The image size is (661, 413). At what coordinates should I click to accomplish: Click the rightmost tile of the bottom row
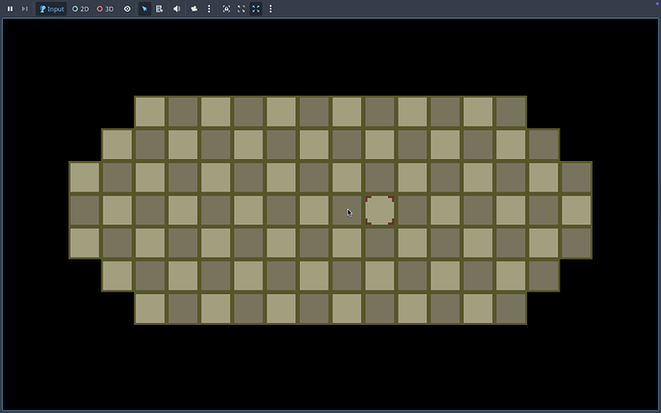(511, 309)
